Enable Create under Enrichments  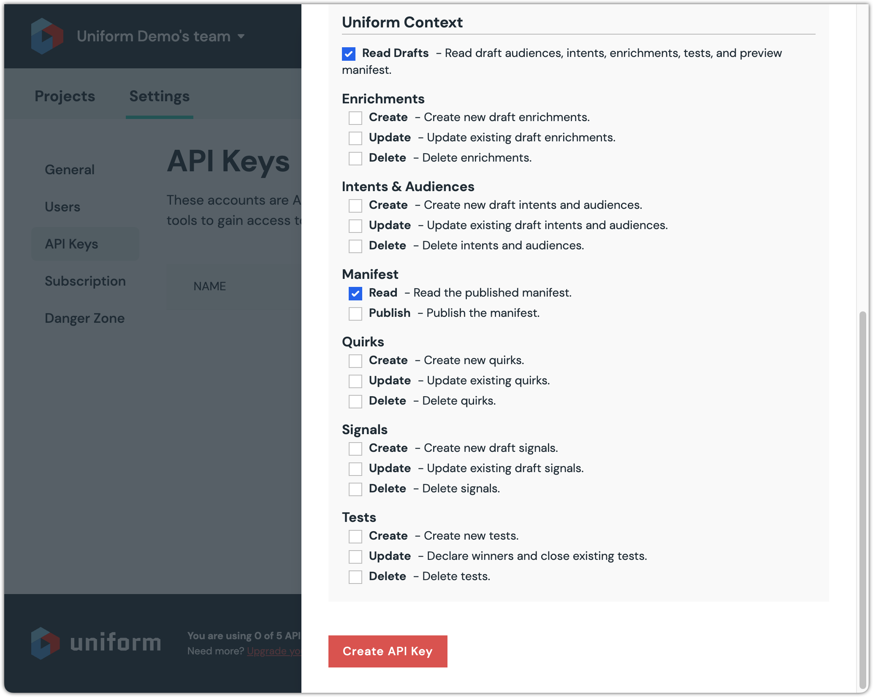click(x=355, y=118)
